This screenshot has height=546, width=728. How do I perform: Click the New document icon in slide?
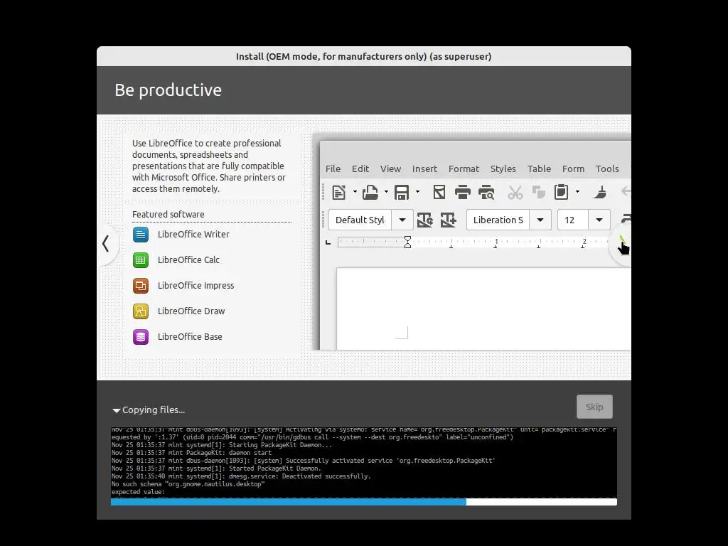[339, 192]
